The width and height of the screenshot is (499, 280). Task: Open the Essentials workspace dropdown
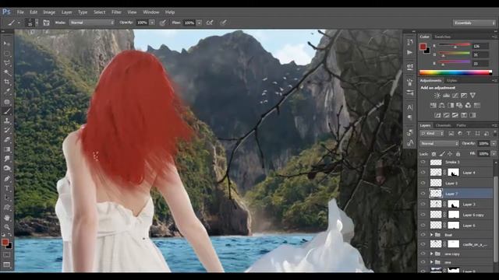pos(474,23)
